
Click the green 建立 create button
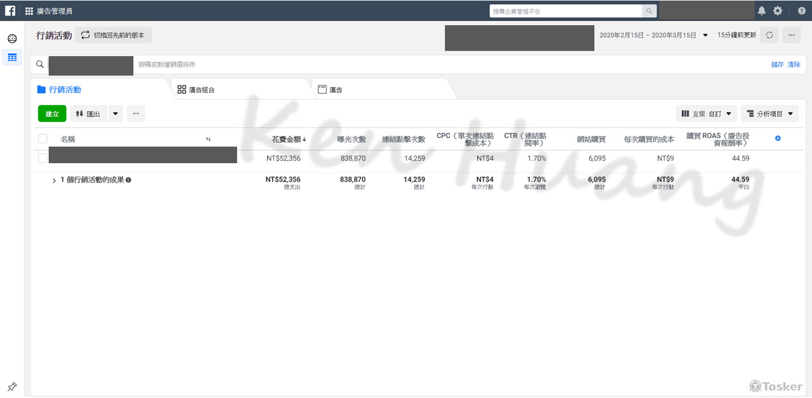tap(52, 113)
